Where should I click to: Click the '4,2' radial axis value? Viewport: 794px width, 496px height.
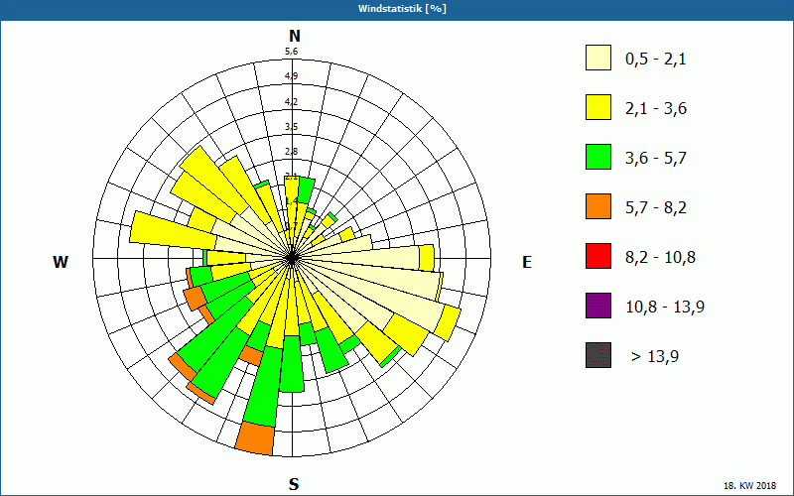(291, 102)
